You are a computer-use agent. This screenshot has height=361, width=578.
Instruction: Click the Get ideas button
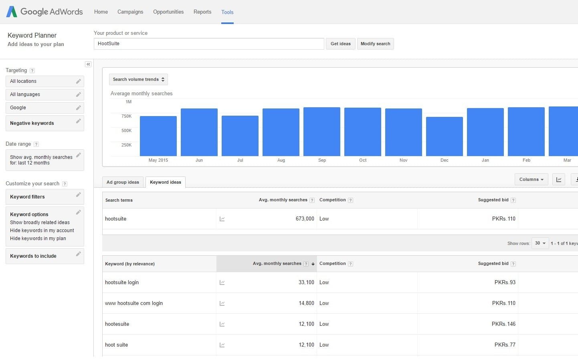pyautogui.click(x=340, y=44)
